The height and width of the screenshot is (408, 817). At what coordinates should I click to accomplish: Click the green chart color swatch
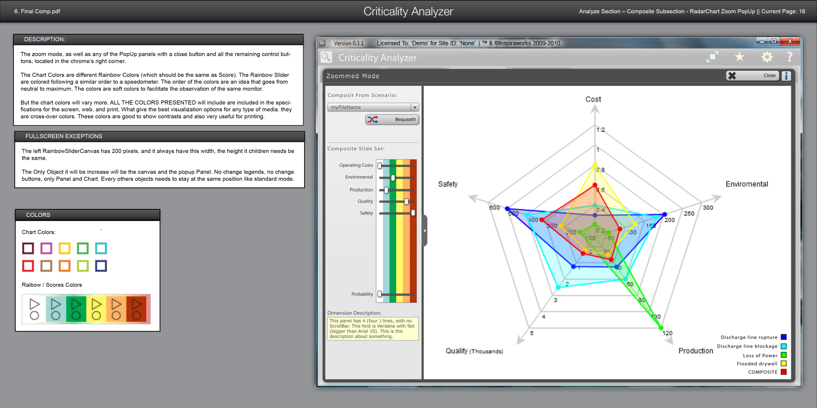[83, 248]
